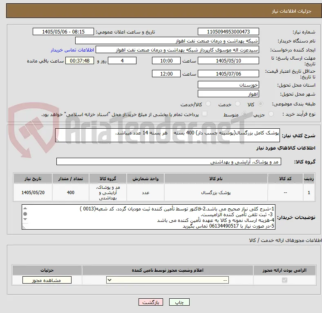Screen dimensions: 322x313
Task: Click the buyer notes scroll down arrow
Action: (x=25, y=219)
